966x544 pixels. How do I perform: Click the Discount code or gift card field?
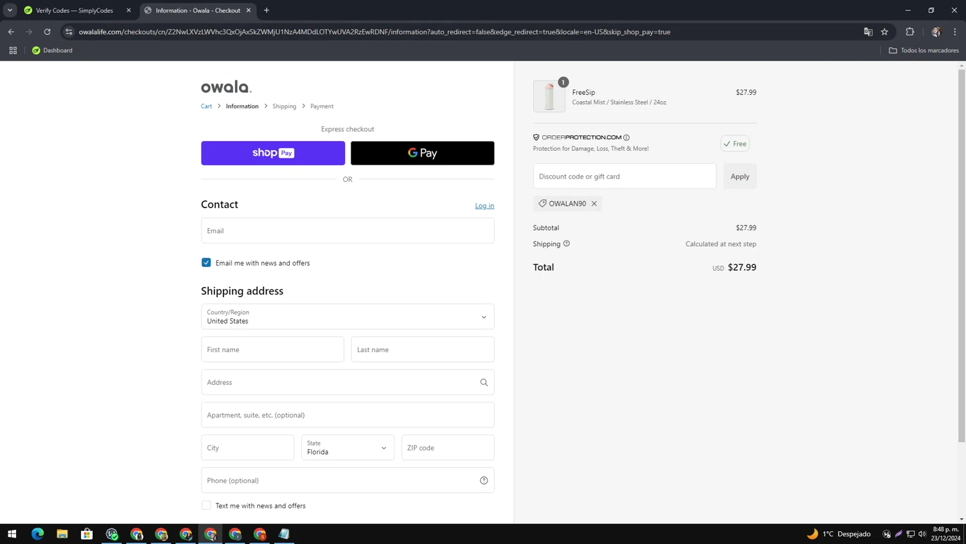click(x=624, y=176)
